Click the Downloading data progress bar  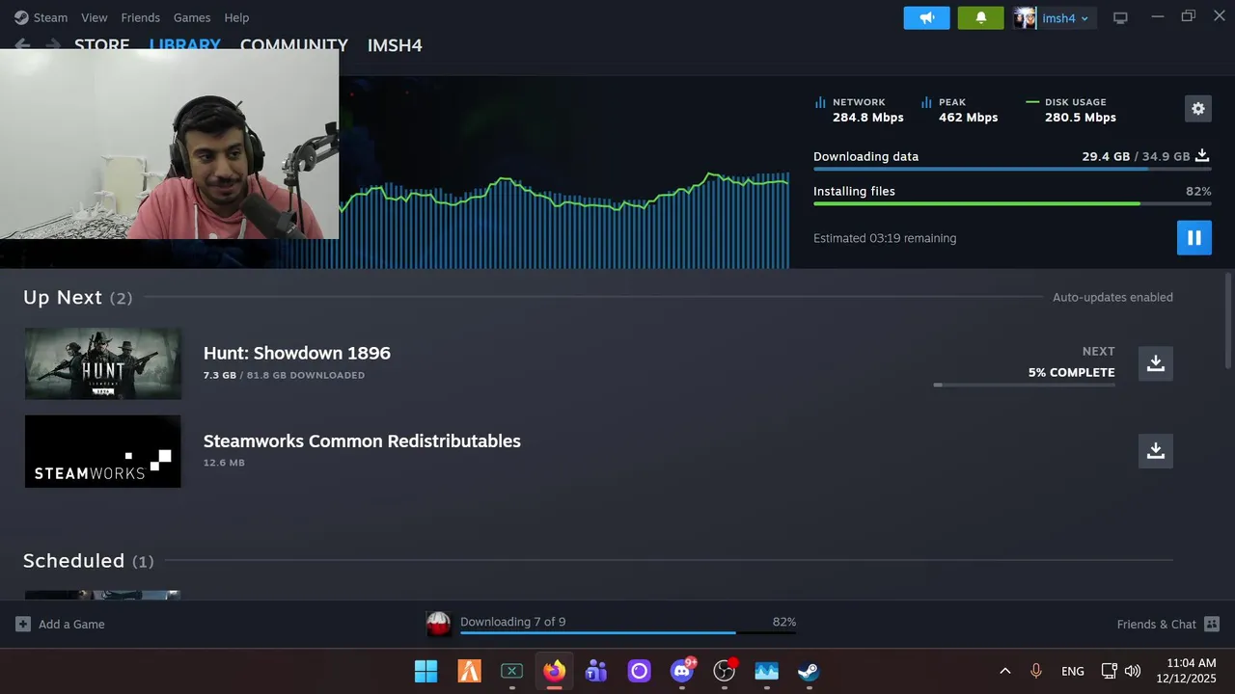tap(1012, 169)
